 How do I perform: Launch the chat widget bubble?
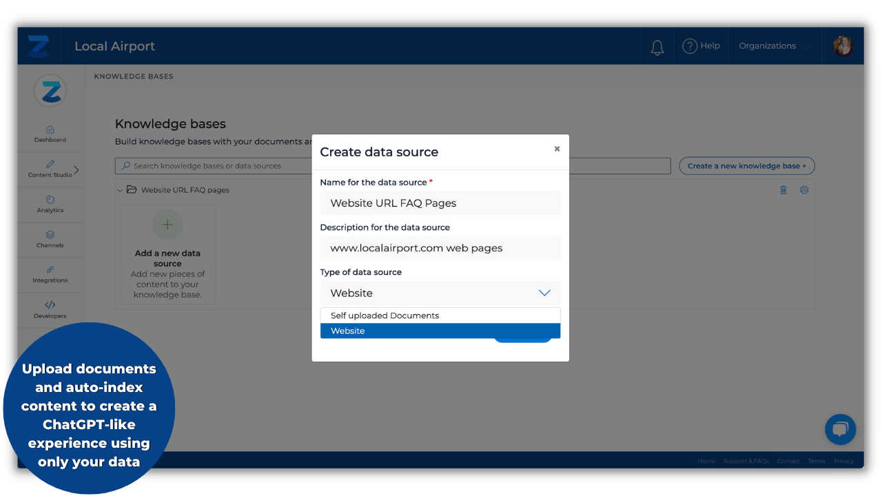point(840,429)
